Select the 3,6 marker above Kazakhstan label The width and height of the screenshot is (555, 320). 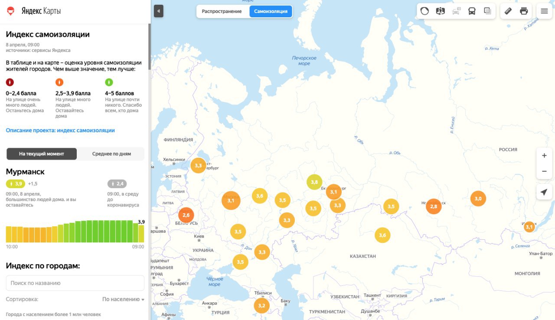[x=382, y=235]
